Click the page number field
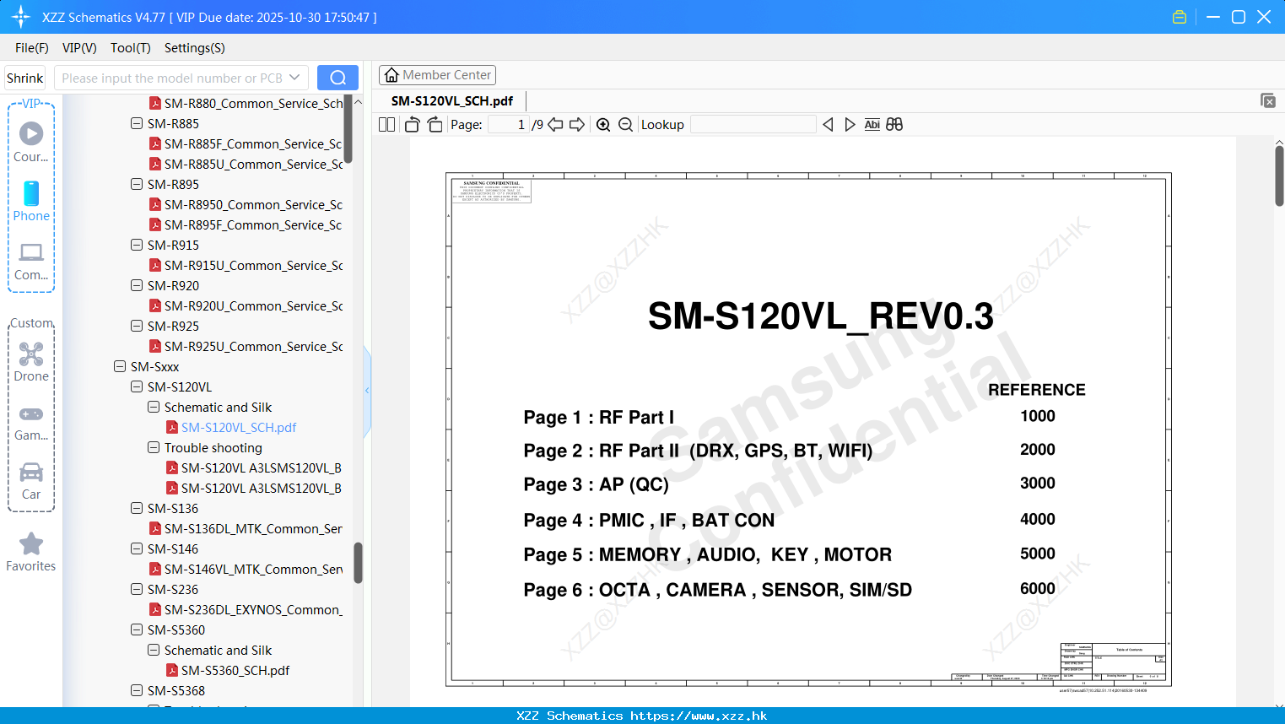The height and width of the screenshot is (724, 1285). click(509, 124)
